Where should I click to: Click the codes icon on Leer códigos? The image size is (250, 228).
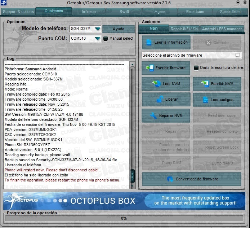(205, 100)
